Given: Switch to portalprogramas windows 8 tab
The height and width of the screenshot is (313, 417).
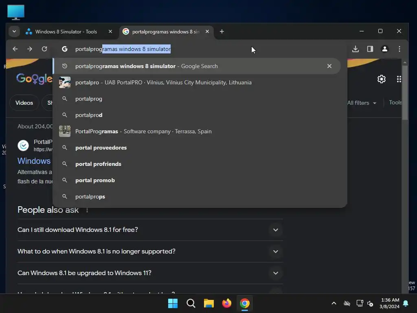Looking at the screenshot, I should click(165, 32).
